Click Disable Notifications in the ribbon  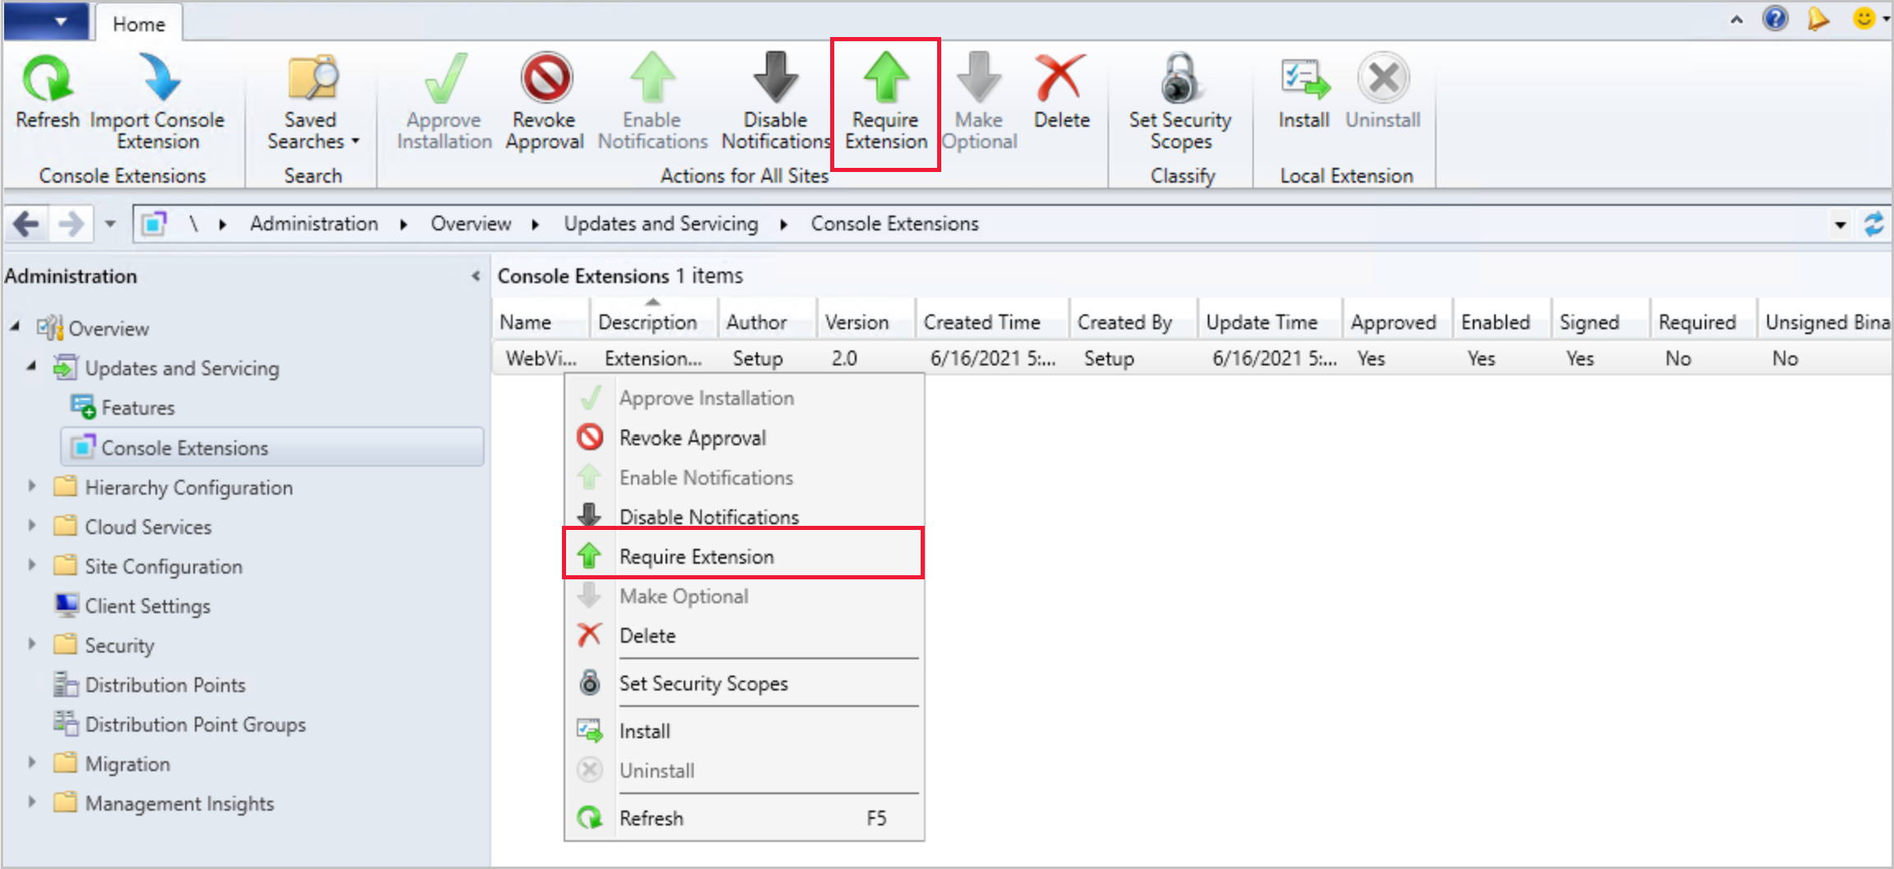(x=775, y=102)
